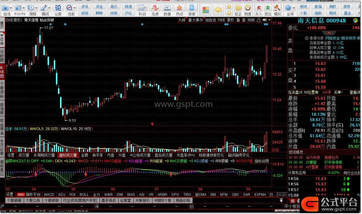362x214 pixels.
Task: Toggle the 叠 overlay option
Action: tap(238, 20)
